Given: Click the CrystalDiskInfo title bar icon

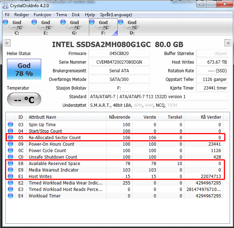Looking at the screenshot, I should 5,6.
